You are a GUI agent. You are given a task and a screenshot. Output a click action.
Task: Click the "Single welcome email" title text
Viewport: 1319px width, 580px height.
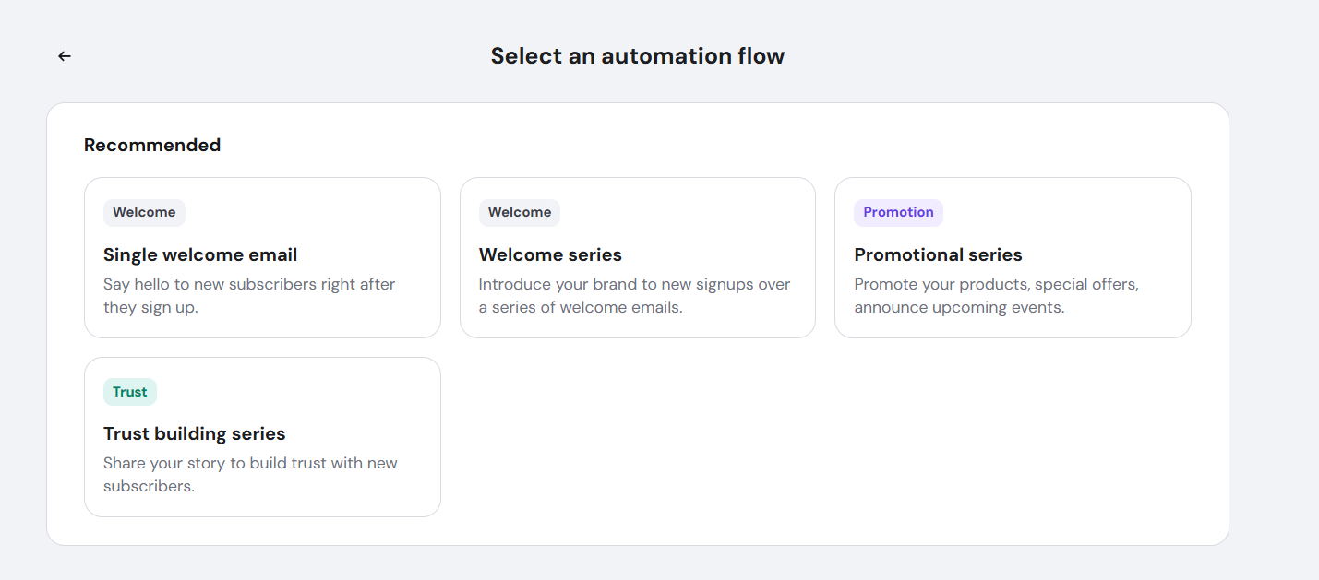[x=200, y=255]
